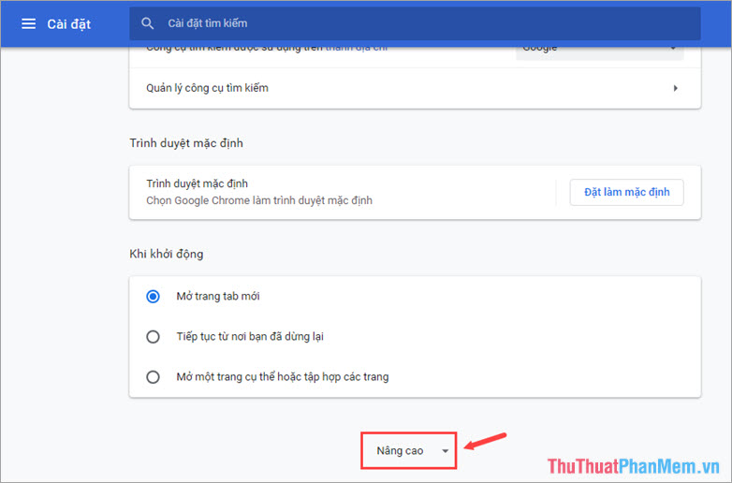Open the hamburger main menu
This screenshot has width=732, height=483.
[x=28, y=23]
